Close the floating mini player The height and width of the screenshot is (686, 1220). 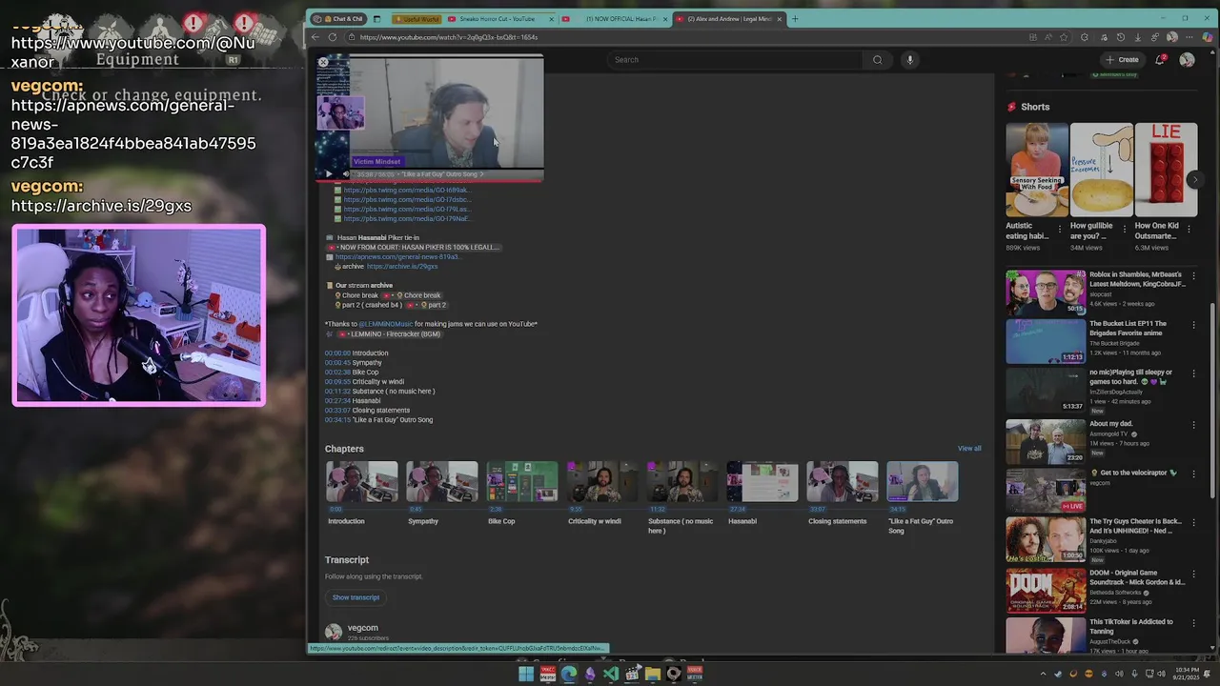(323, 62)
